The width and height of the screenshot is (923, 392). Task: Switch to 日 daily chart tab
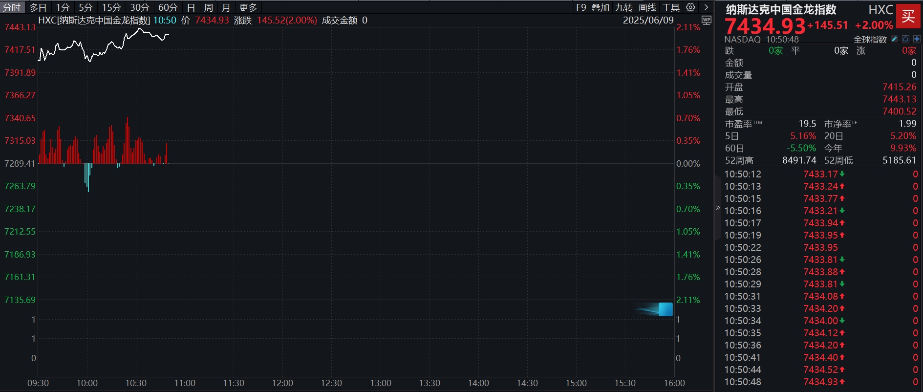tap(191, 7)
